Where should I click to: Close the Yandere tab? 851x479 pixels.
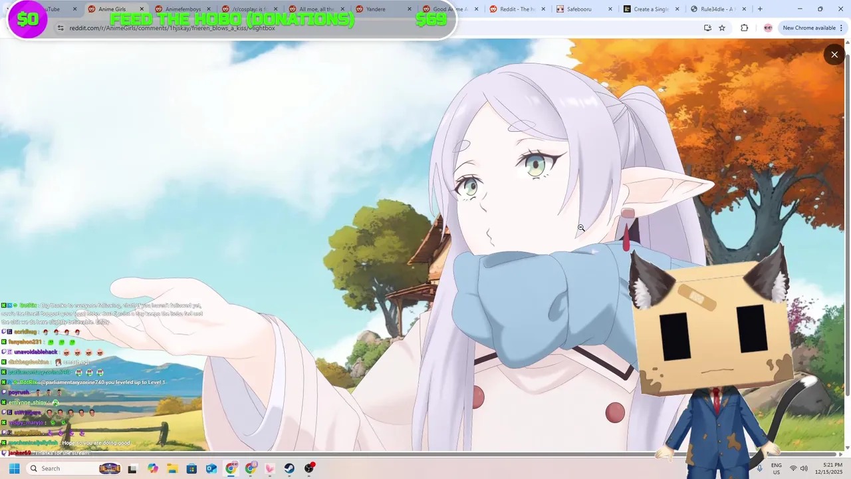[x=410, y=9]
